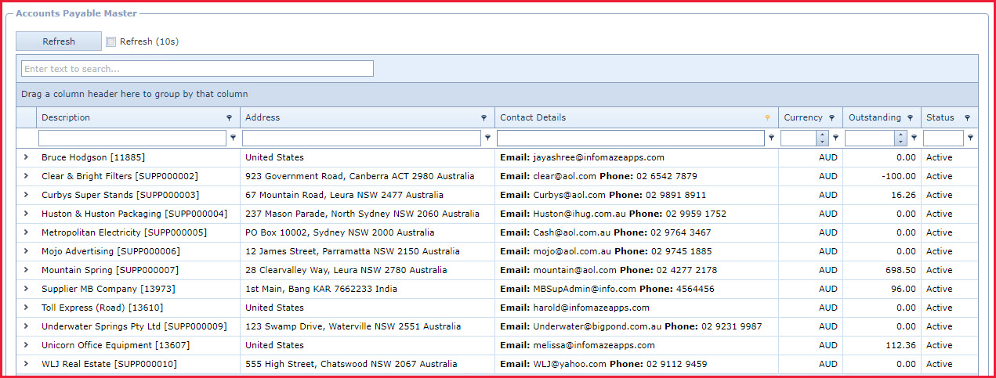Viewport: 996px width, 378px height.
Task: Expand the Clear & Bright Filters row
Action: (x=26, y=176)
